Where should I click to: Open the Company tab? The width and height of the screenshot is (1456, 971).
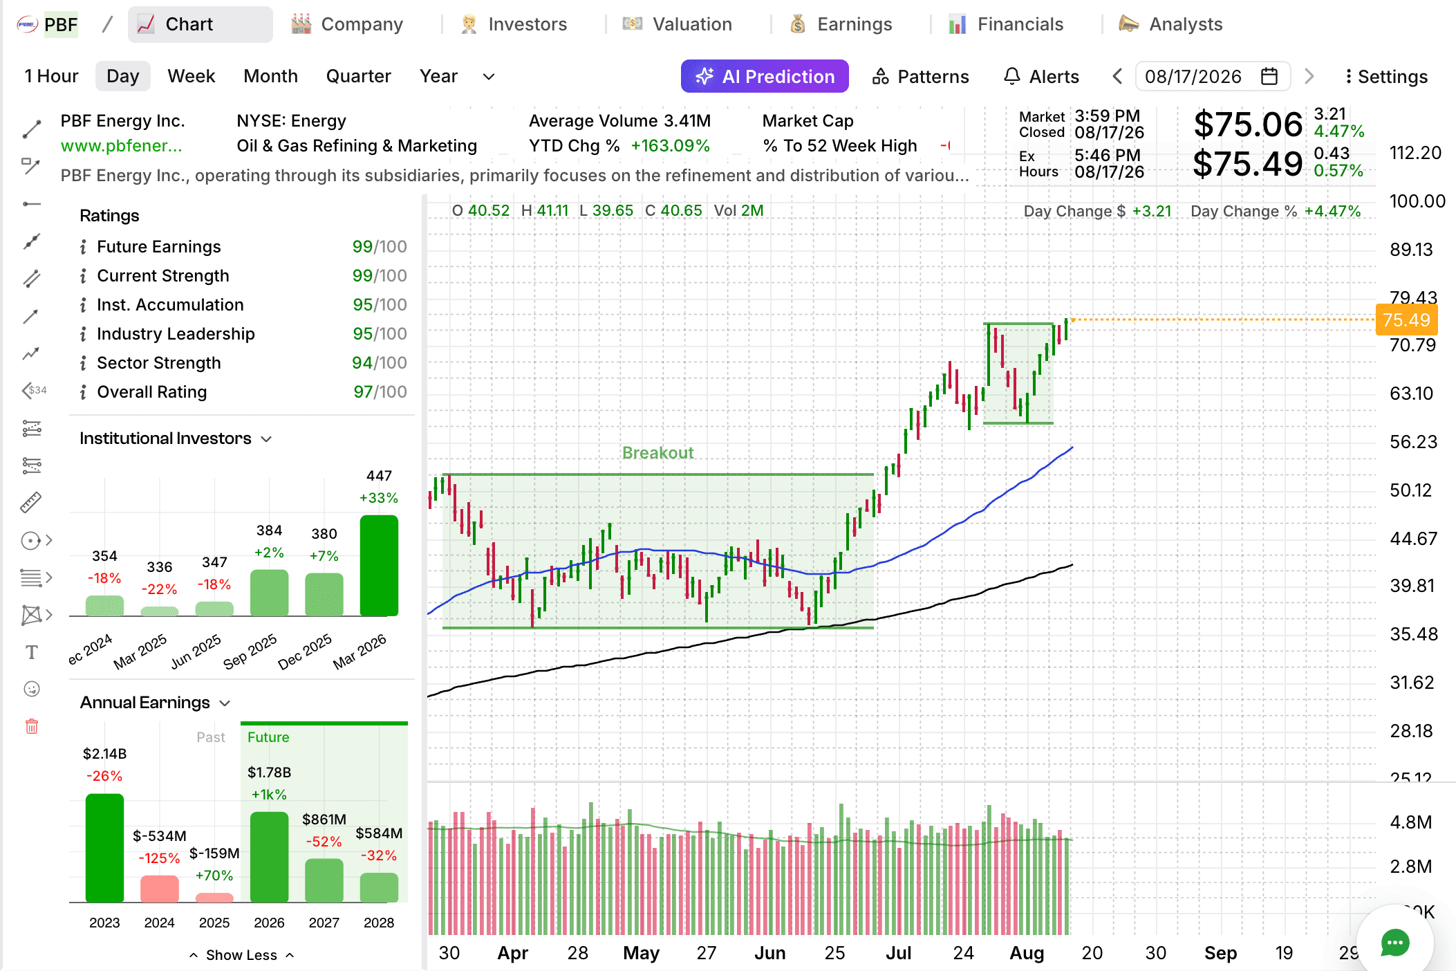347,24
